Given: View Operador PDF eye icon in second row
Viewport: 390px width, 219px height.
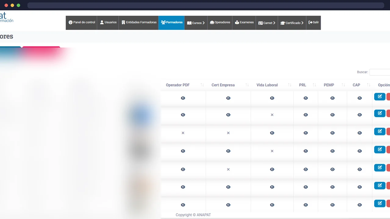Looking at the screenshot, I should pyautogui.click(x=183, y=115).
